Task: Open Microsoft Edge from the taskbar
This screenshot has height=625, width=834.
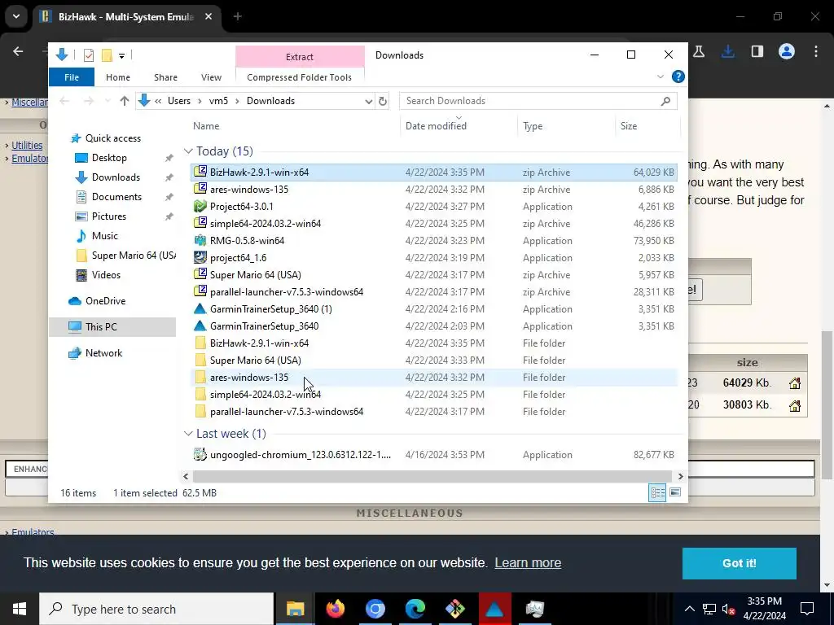Action: (415, 609)
